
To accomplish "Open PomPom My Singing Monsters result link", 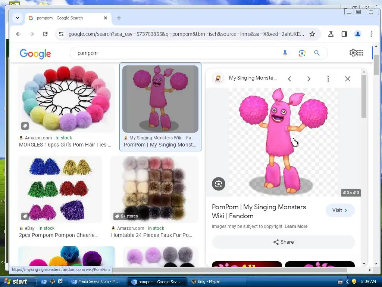I will pos(160,145).
